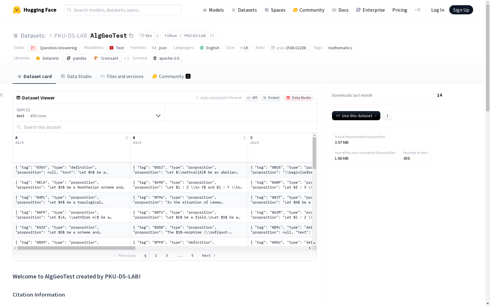Select the row cell with tag 0AFK

tap(71, 215)
